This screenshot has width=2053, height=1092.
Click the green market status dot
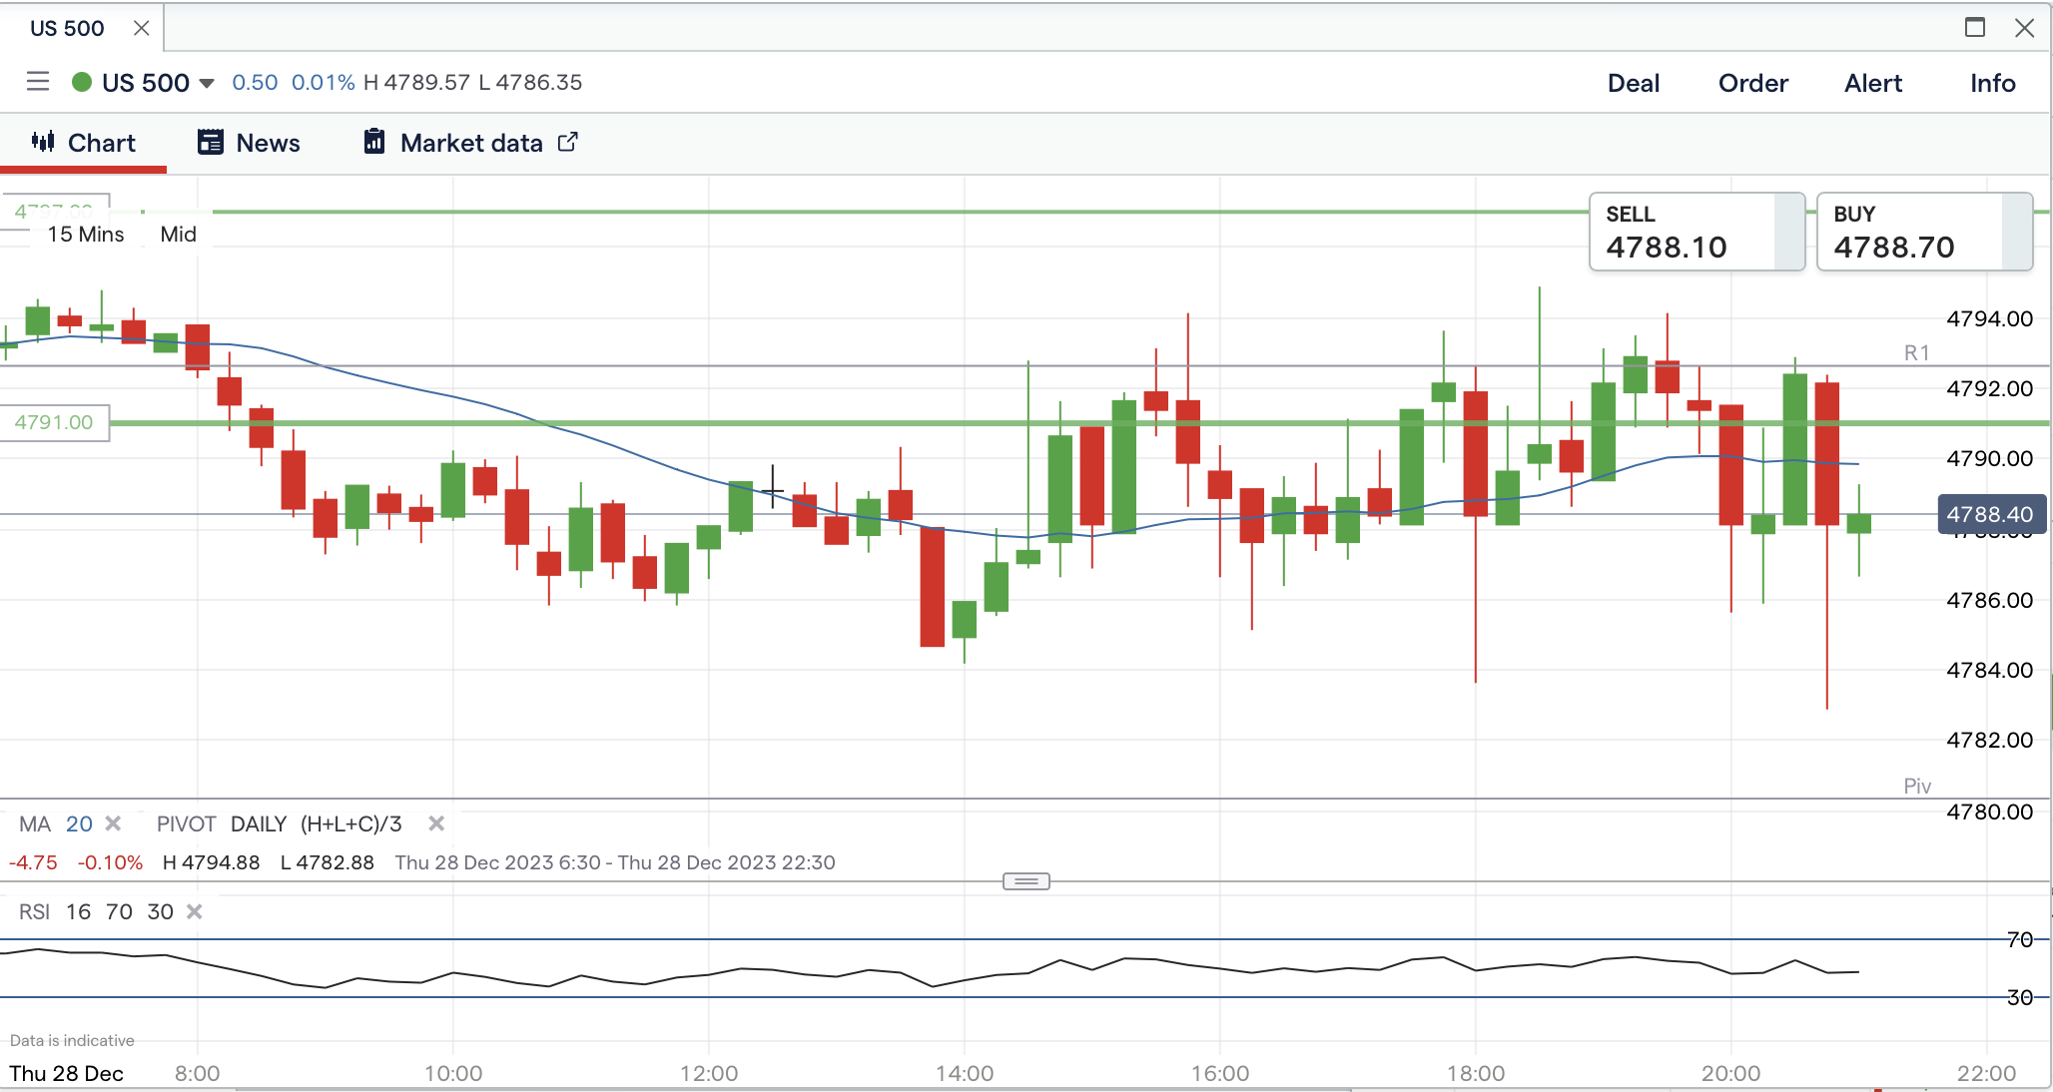(82, 82)
